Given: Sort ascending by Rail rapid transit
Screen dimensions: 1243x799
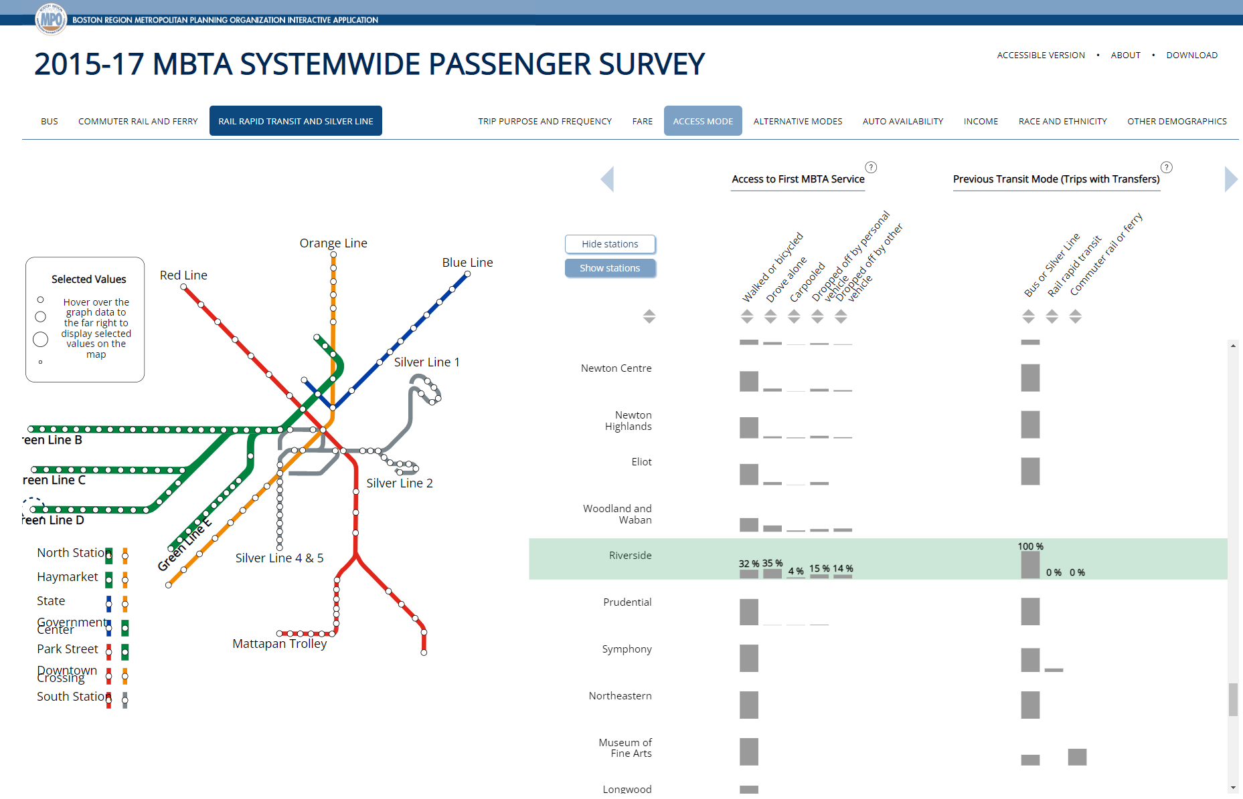Looking at the screenshot, I should tap(1052, 312).
